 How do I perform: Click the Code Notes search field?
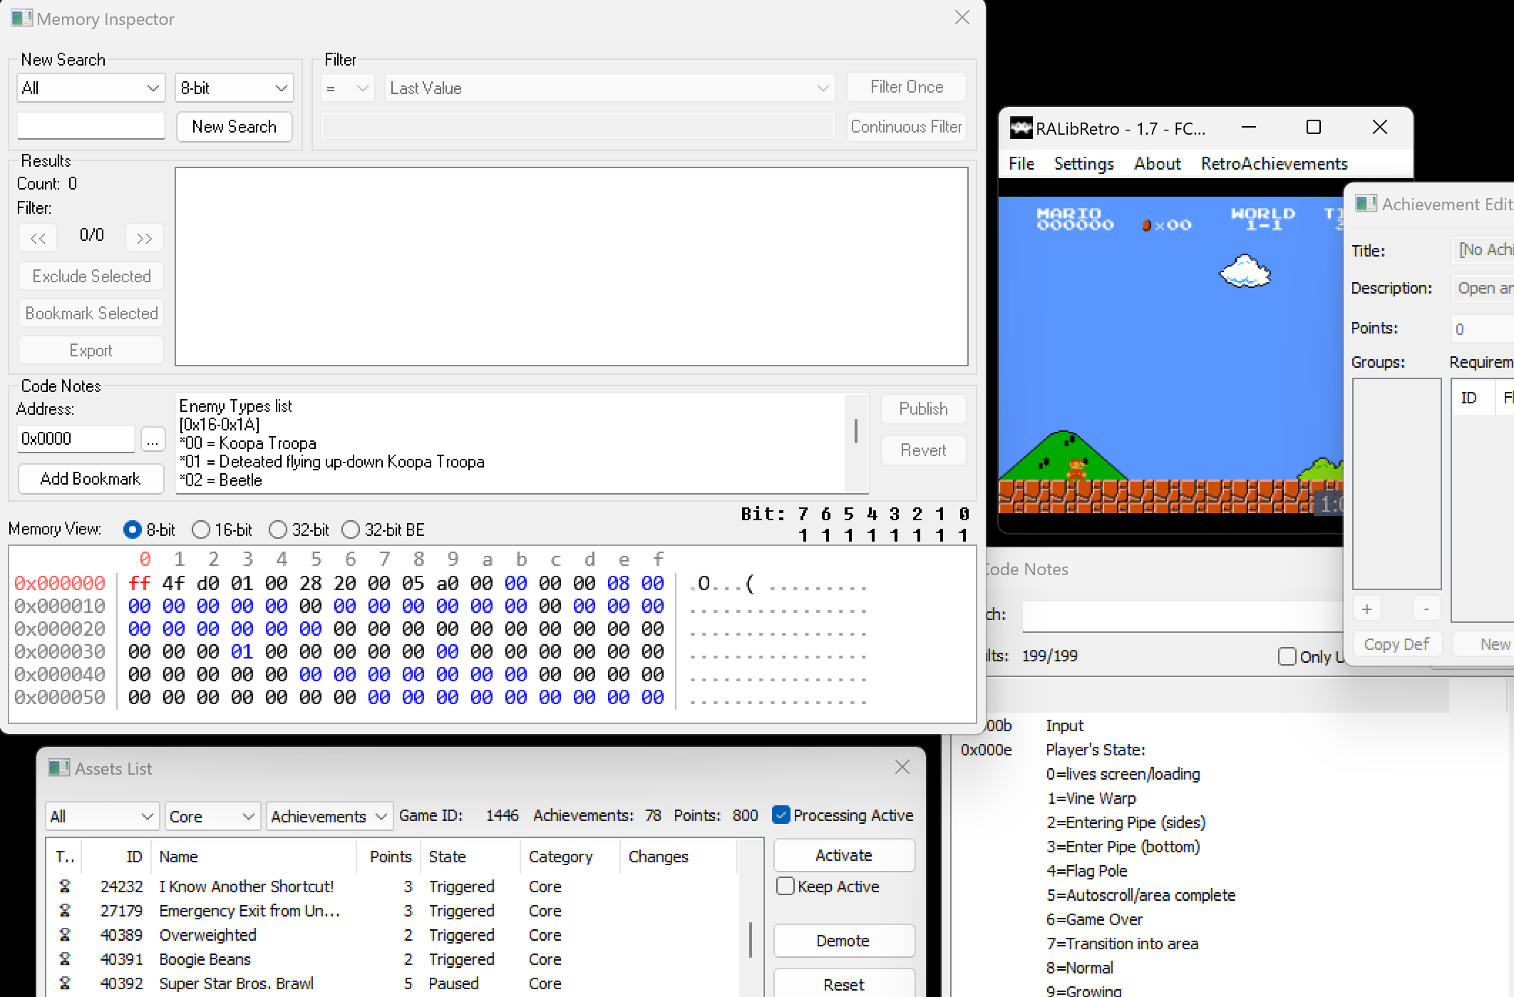1183,616
